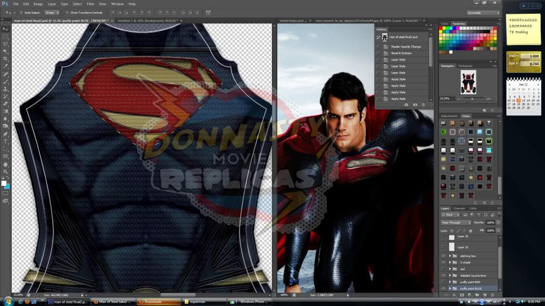Switch to the Untitled-1 document tab

[148, 21]
